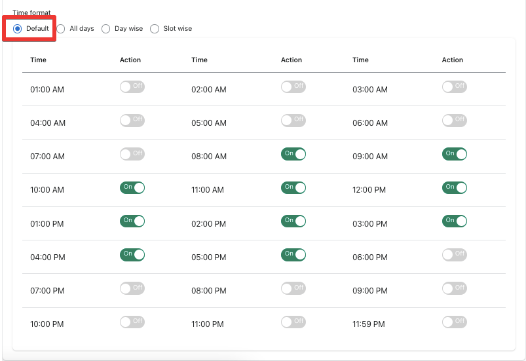Disable the 04:00 PM slot switch
Image resolution: width=526 pixels, height=361 pixels.
tap(132, 255)
